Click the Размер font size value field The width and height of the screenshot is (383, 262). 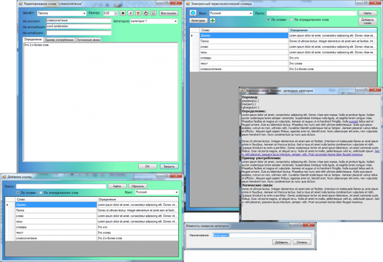coord(108,13)
